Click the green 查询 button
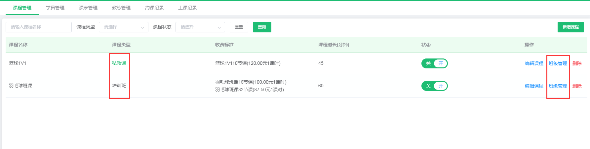This screenshot has height=149, width=590. pyautogui.click(x=262, y=27)
